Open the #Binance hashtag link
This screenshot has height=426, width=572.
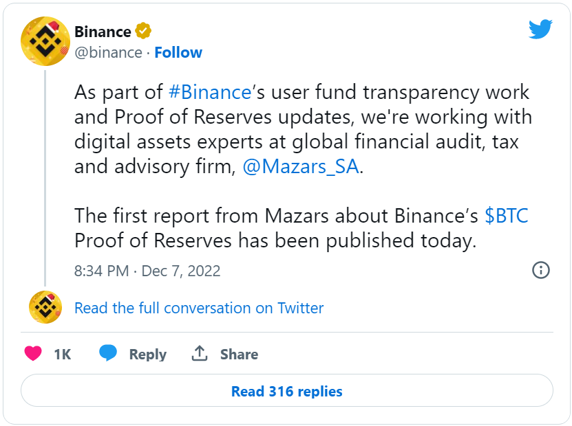coord(209,92)
